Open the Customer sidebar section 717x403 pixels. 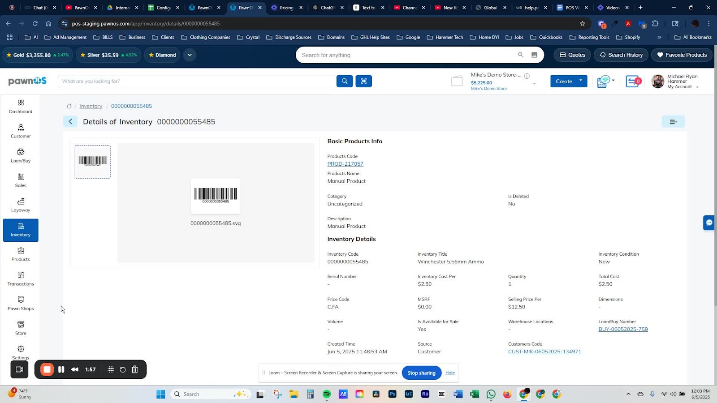click(21, 131)
